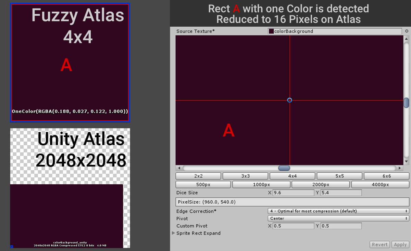The width and height of the screenshot is (411, 251).
Task: Click the Custom Pivot Y input field
Action: click(341, 226)
